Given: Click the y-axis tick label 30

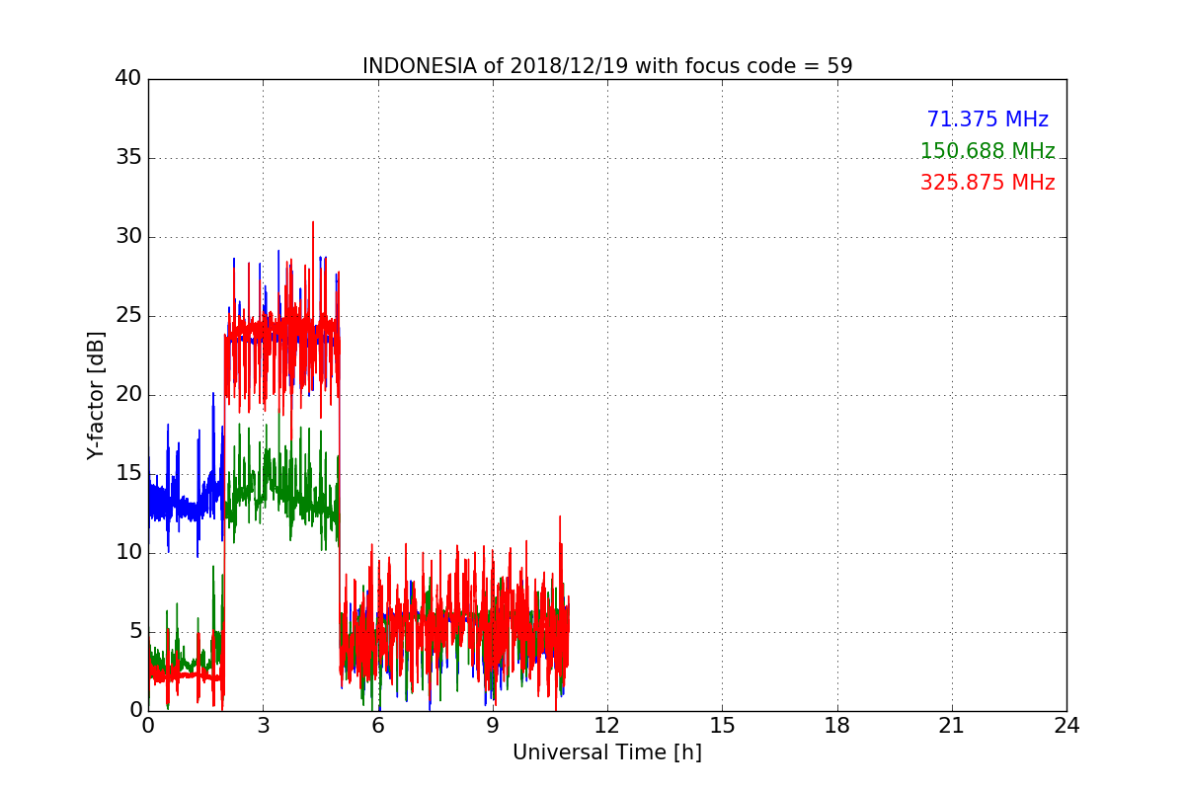Looking at the screenshot, I should pos(128,237).
